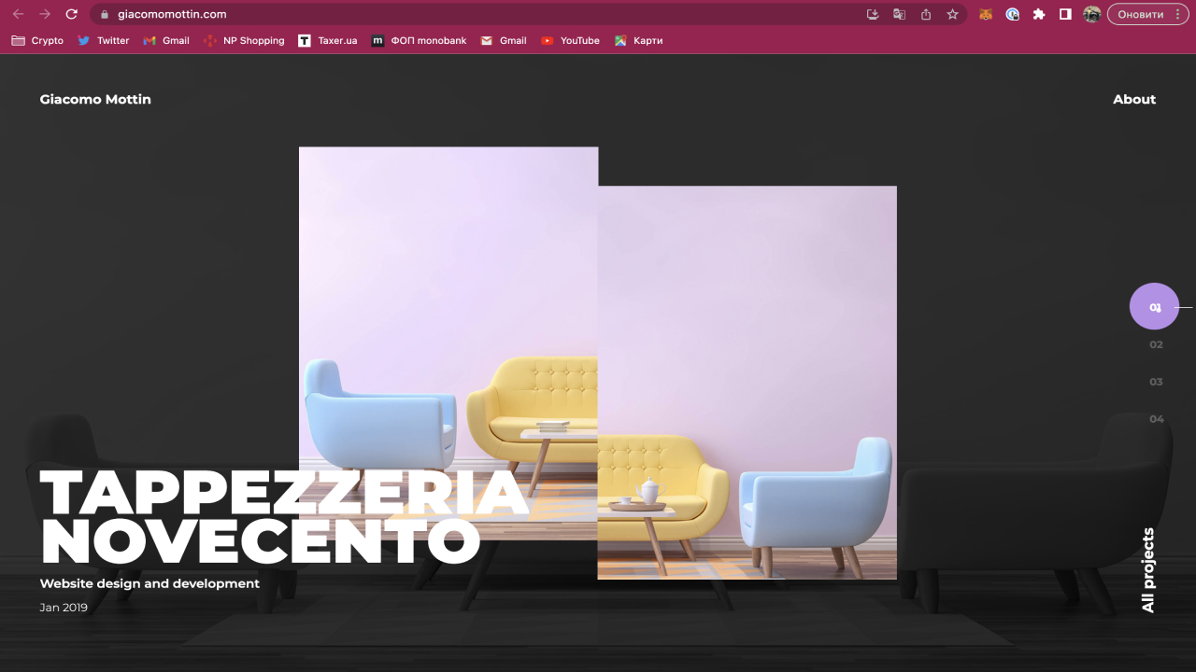View site info via the lock icon

point(106,14)
